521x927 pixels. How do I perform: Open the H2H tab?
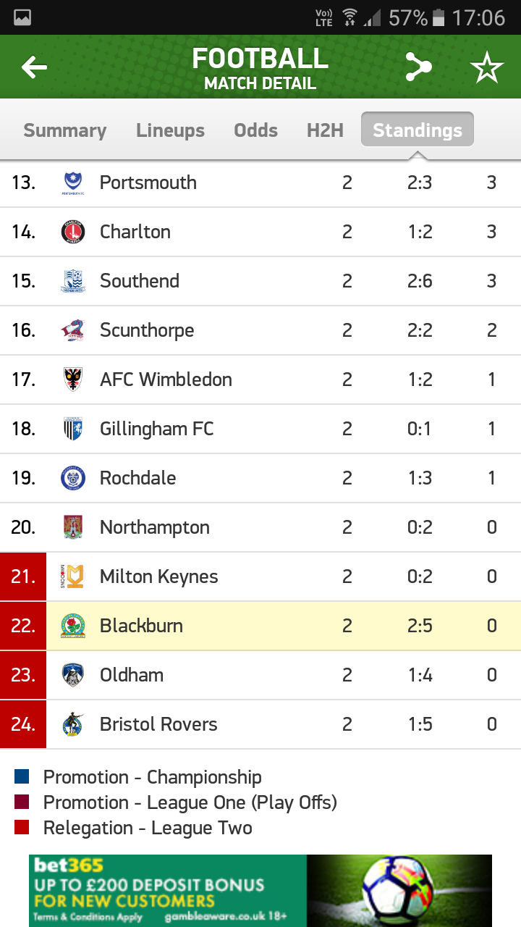[x=325, y=131]
